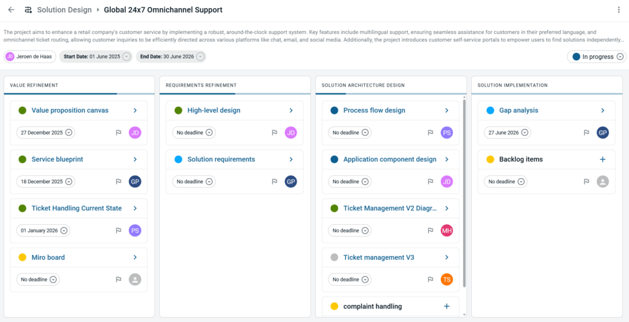
Task: Add item with plus on complaint handling
Action: tap(447, 307)
